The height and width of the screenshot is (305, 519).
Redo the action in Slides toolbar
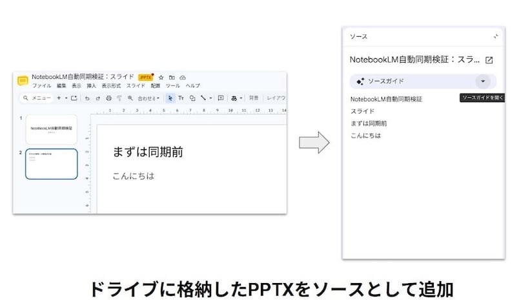[x=97, y=98]
